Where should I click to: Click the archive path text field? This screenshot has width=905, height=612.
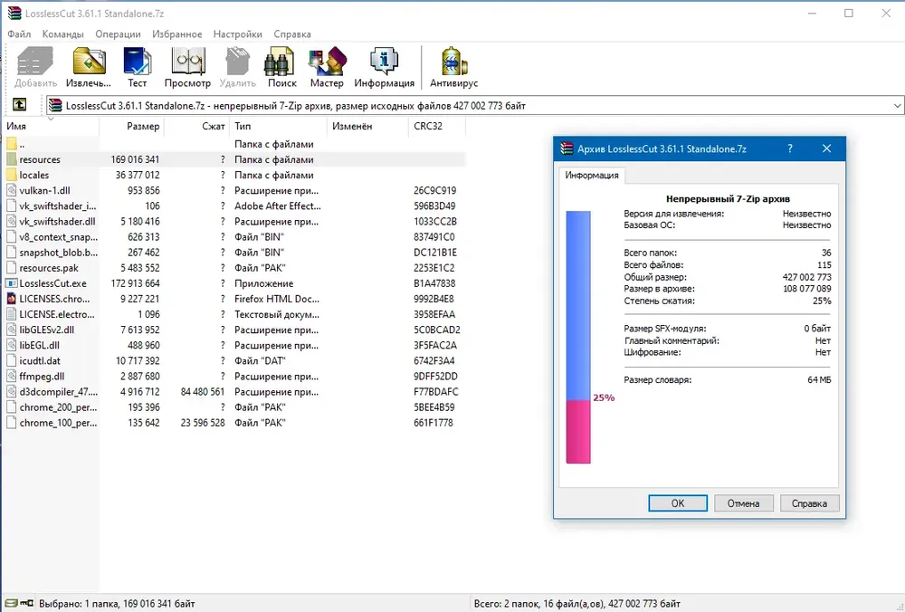pyautogui.click(x=474, y=106)
